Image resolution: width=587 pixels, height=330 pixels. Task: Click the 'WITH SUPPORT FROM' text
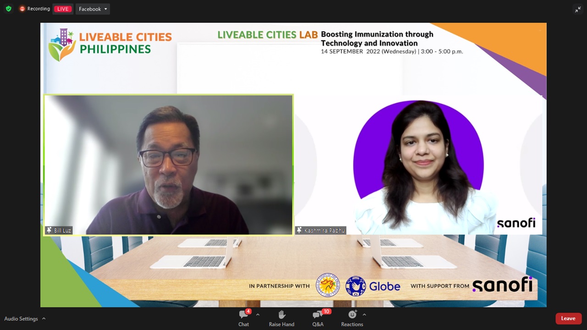pos(440,286)
